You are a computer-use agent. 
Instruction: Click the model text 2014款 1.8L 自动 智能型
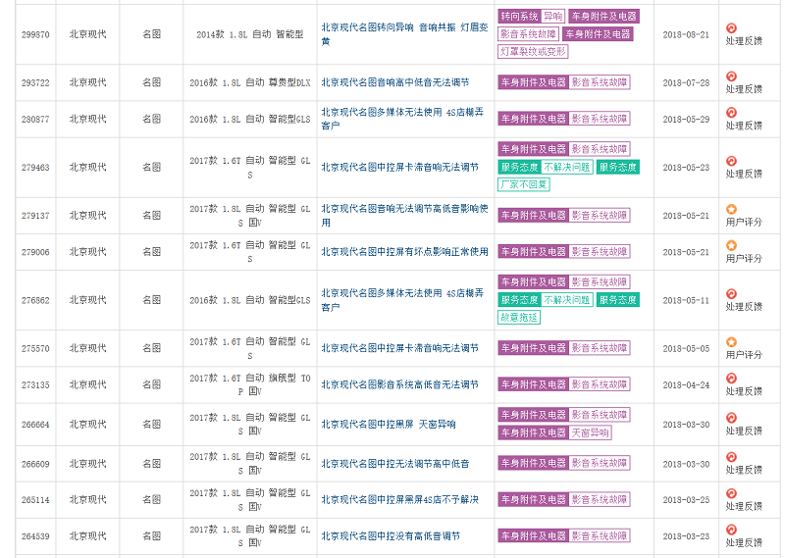coord(250,34)
